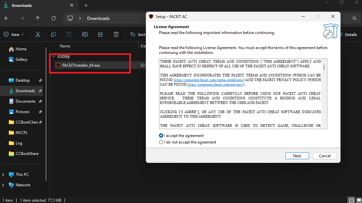Select 'I do not accept the agreement'

161,142
